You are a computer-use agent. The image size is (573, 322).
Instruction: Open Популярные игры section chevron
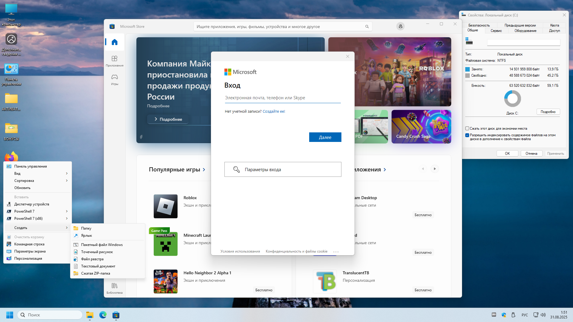204,170
